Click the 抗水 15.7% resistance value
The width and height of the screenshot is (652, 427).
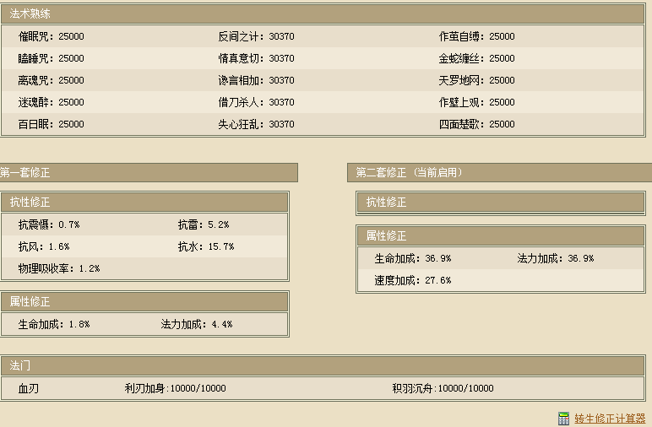point(205,247)
